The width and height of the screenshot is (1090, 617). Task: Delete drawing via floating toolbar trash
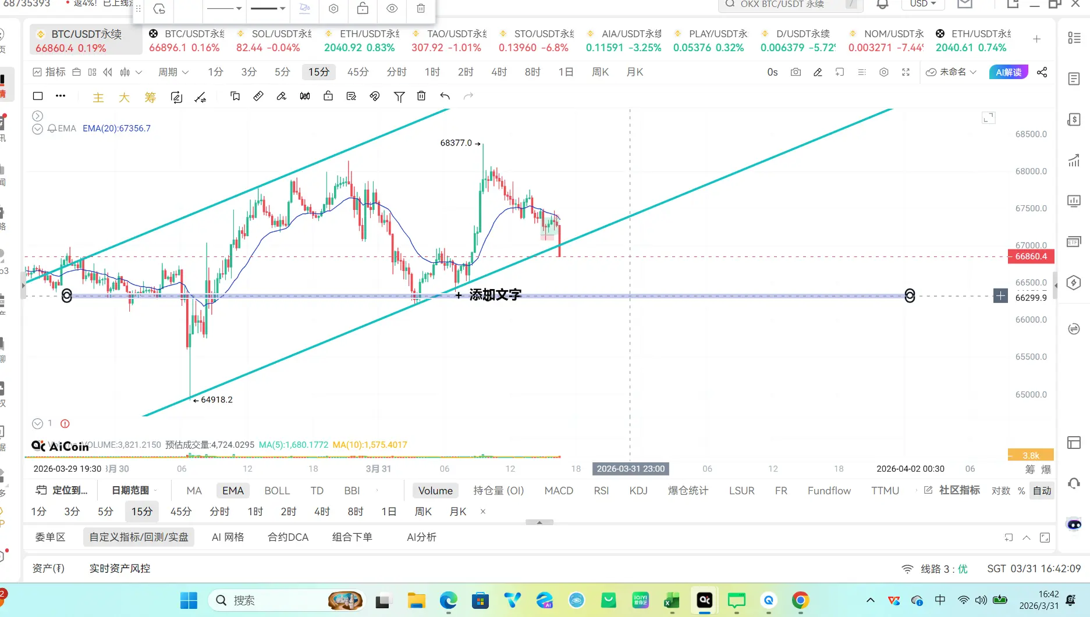(x=421, y=9)
